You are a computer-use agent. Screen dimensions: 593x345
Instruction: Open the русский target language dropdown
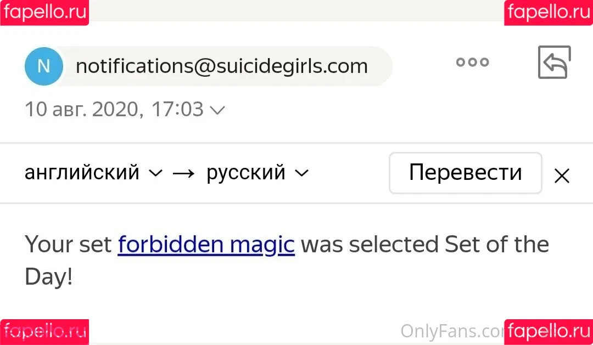point(258,173)
